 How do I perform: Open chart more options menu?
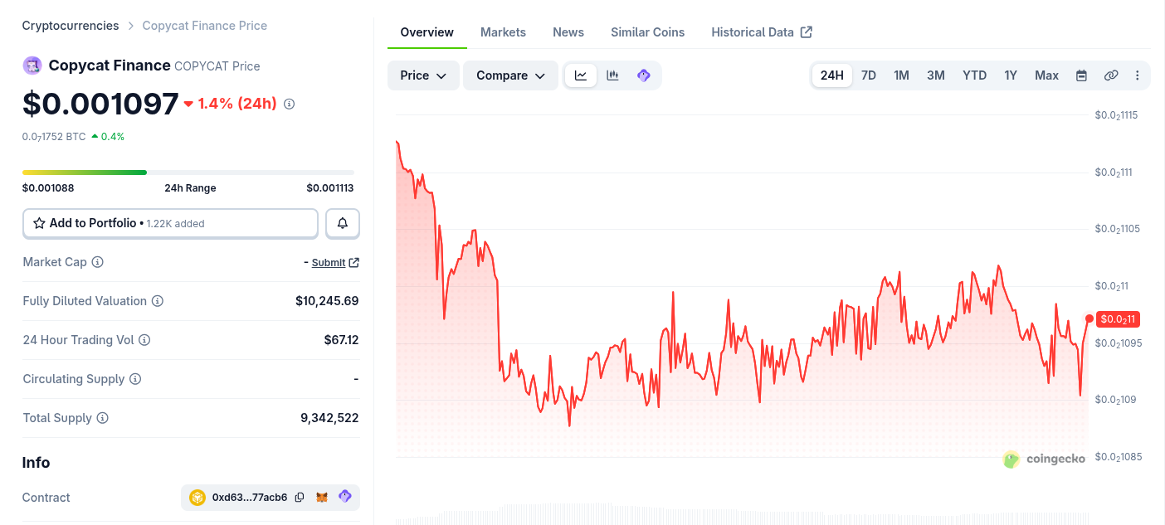coord(1137,75)
